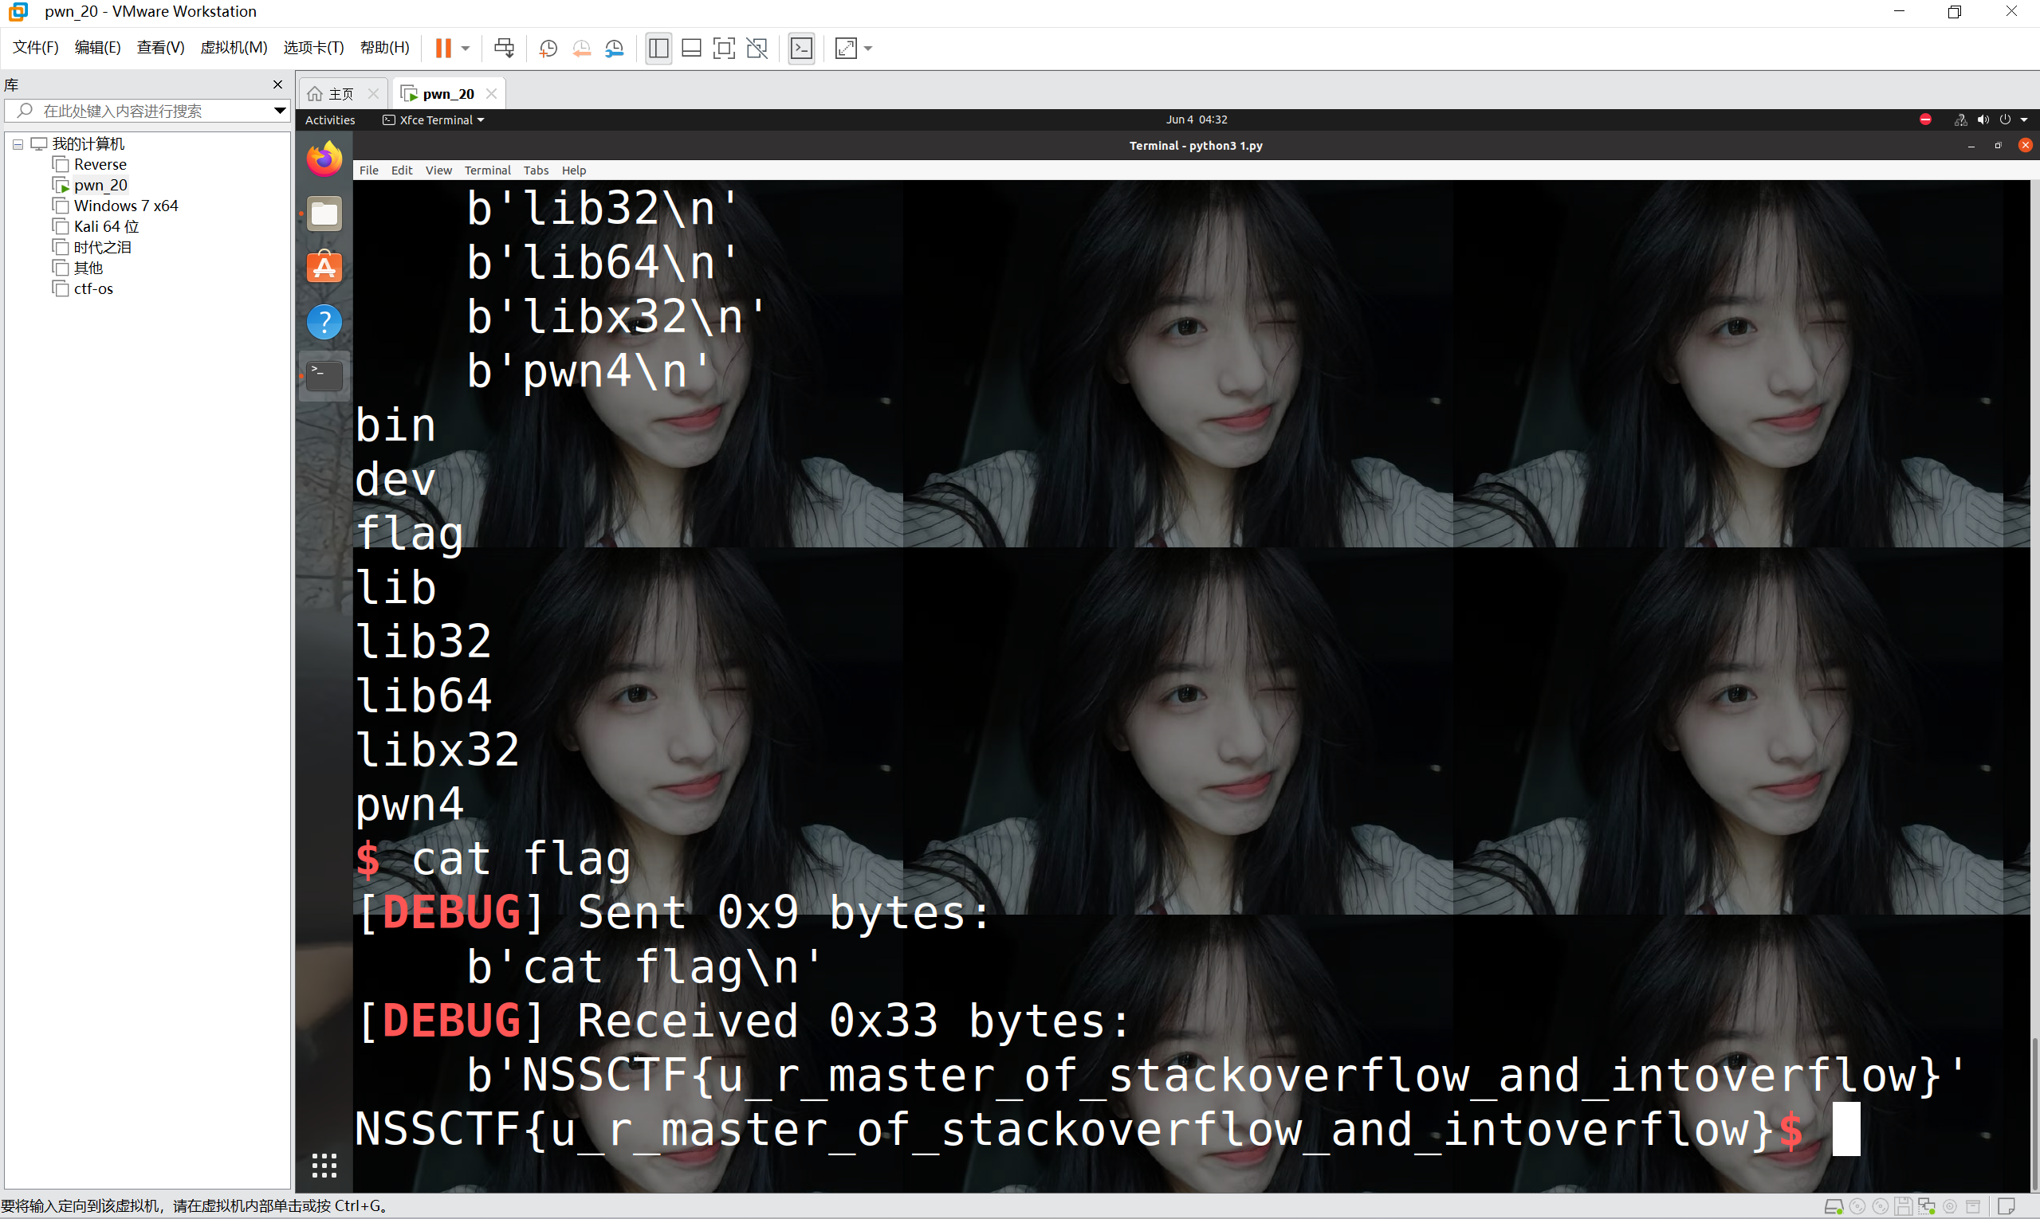Click the floppy drive status icon

(1903, 1207)
